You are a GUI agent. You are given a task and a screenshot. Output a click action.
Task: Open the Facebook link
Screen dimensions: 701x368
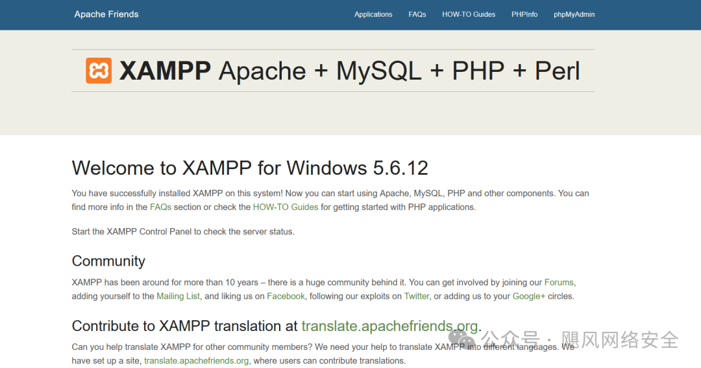(x=286, y=296)
